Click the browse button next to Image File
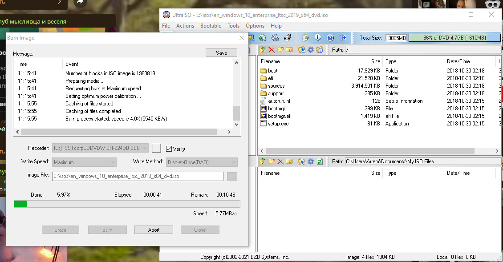This screenshot has height=262, width=503. pos(232,177)
